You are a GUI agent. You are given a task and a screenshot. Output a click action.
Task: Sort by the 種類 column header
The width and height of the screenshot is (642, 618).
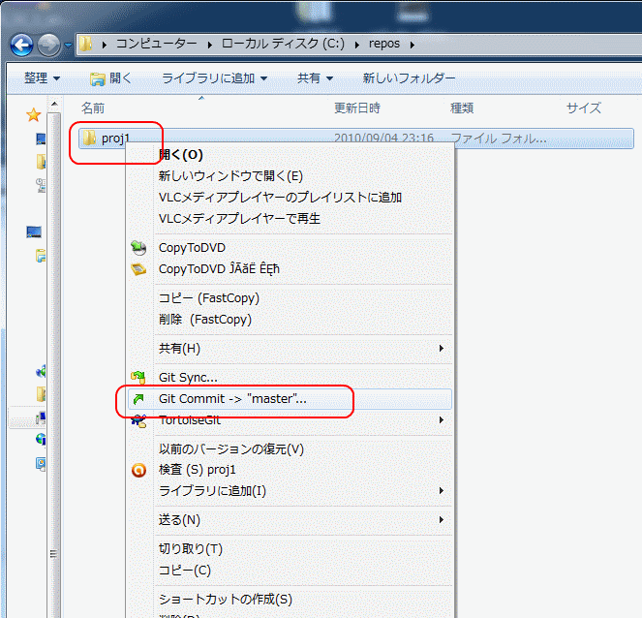462,108
